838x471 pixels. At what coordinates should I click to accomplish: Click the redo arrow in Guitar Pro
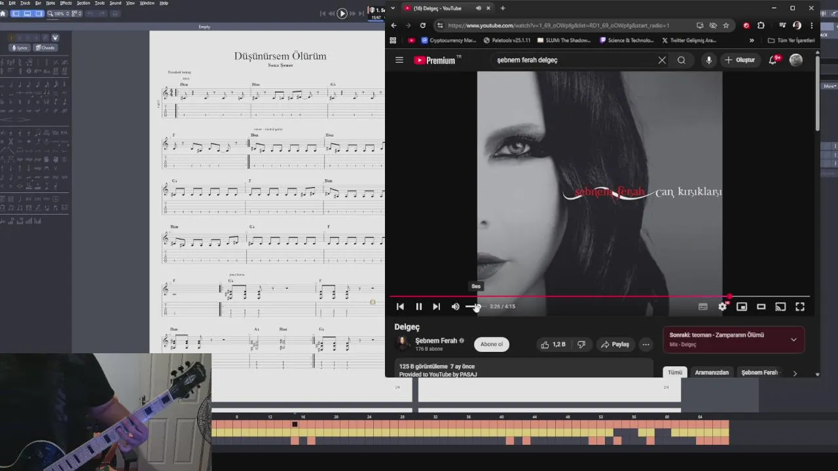click(102, 14)
